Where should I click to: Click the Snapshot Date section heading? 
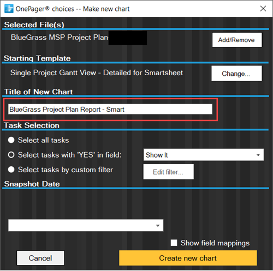32,184
